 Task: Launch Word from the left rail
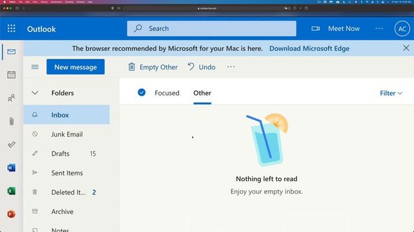point(12,168)
